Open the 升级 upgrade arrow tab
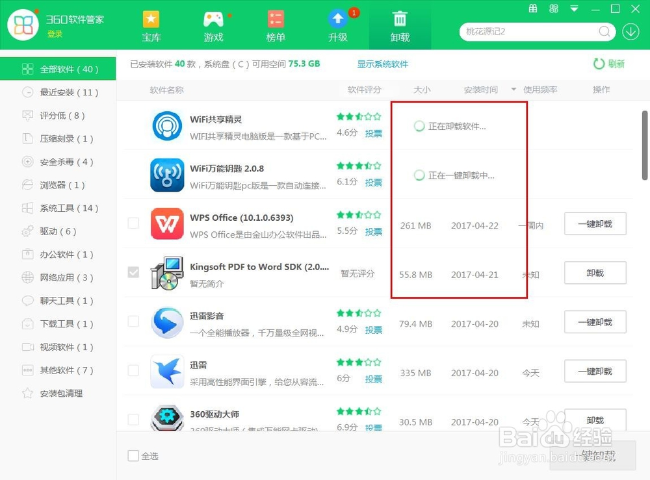650x480 pixels. pyautogui.click(x=338, y=26)
